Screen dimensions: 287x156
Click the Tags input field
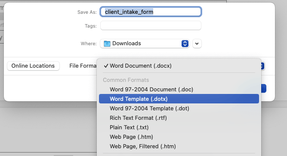point(151,25)
